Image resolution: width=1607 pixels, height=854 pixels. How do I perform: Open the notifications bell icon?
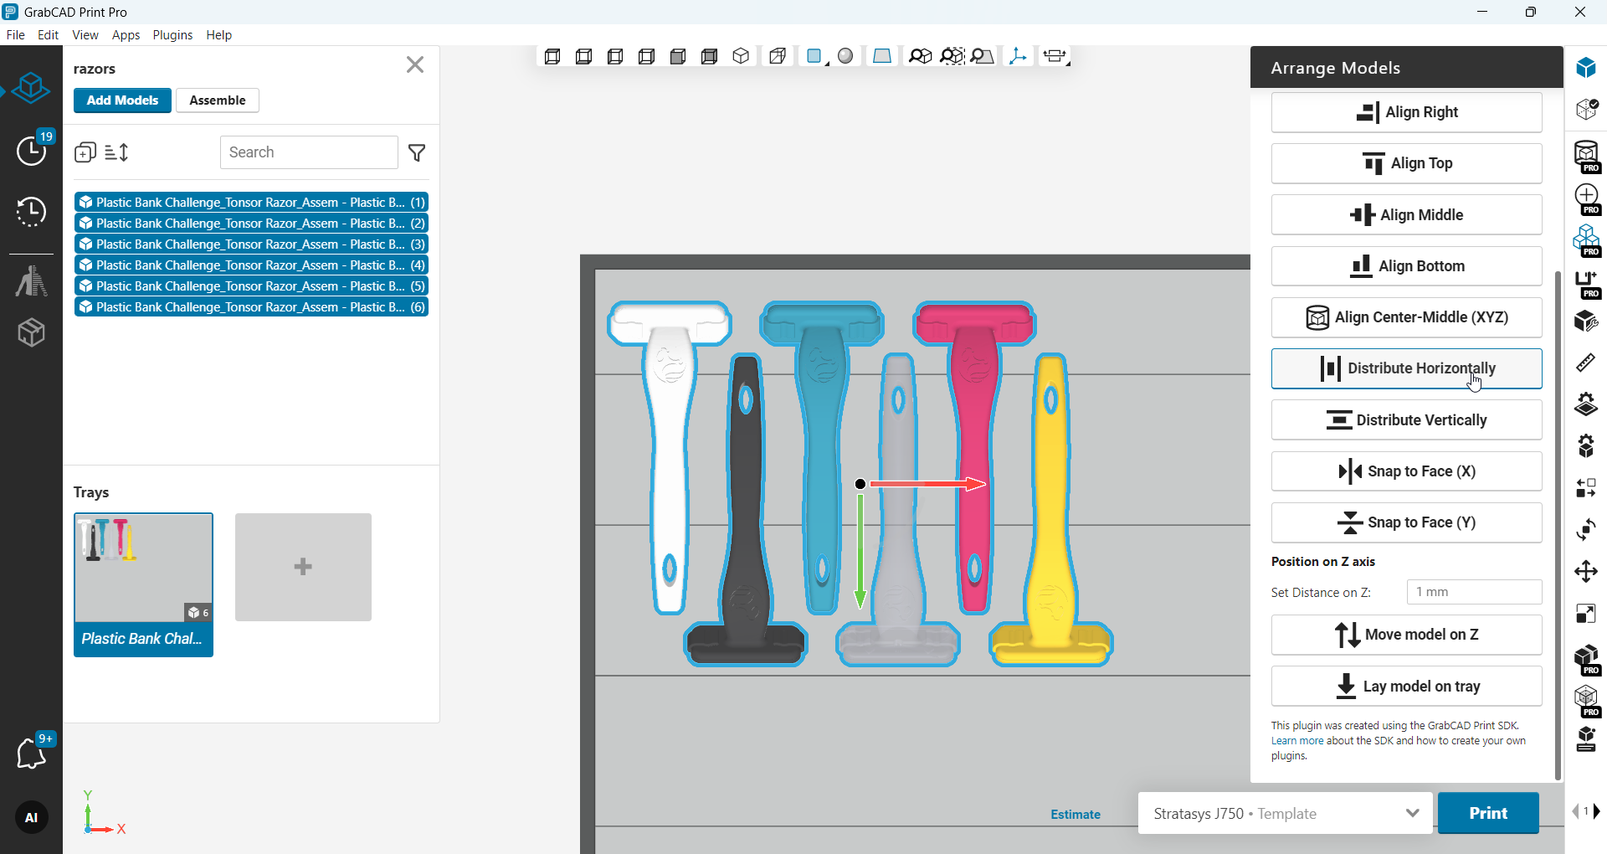32,753
